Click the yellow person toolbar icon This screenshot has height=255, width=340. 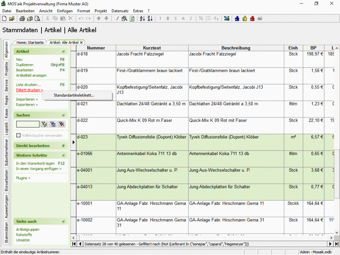[245, 19]
